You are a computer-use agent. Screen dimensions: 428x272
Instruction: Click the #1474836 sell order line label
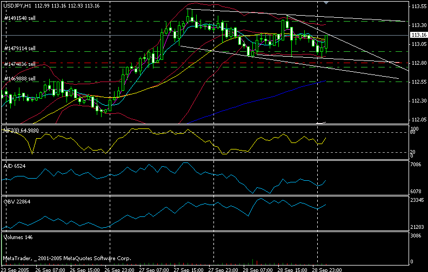(20, 64)
